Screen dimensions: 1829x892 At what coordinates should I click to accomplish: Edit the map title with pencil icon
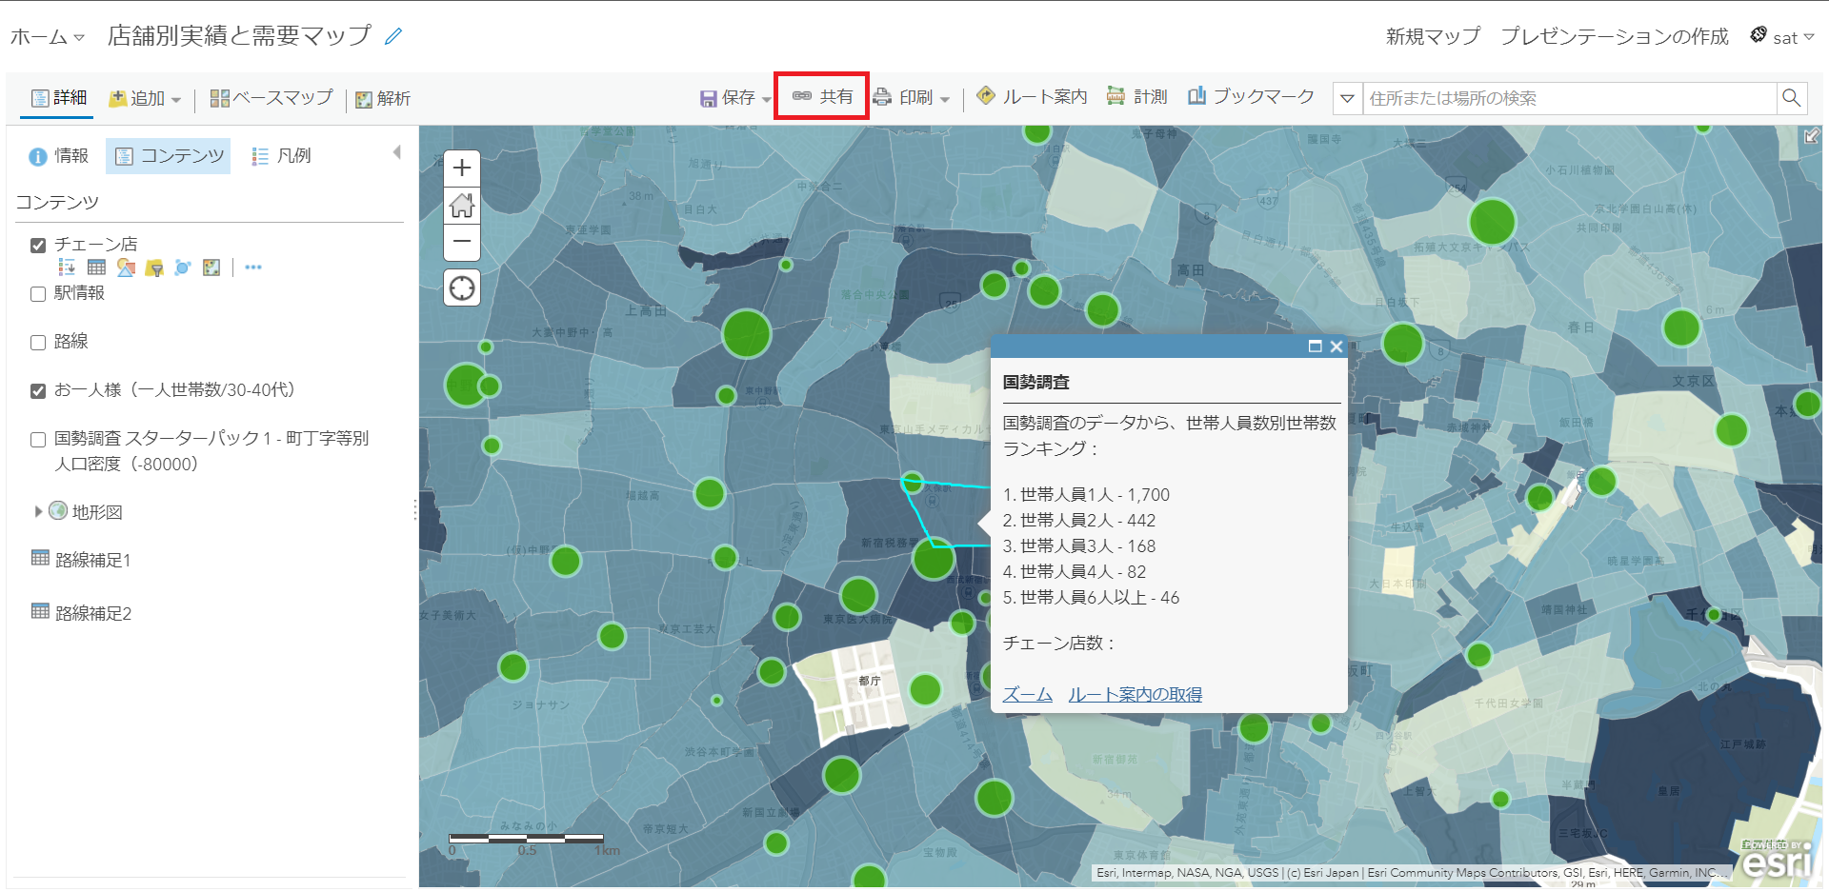[x=393, y=36]
